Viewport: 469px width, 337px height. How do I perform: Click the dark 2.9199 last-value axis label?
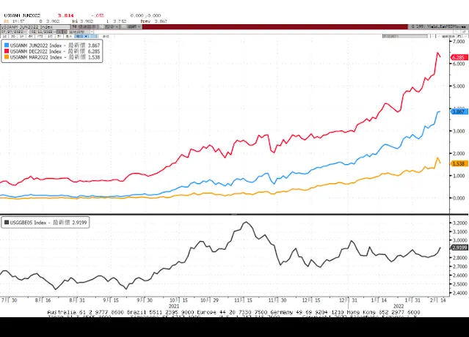(459, 248)
